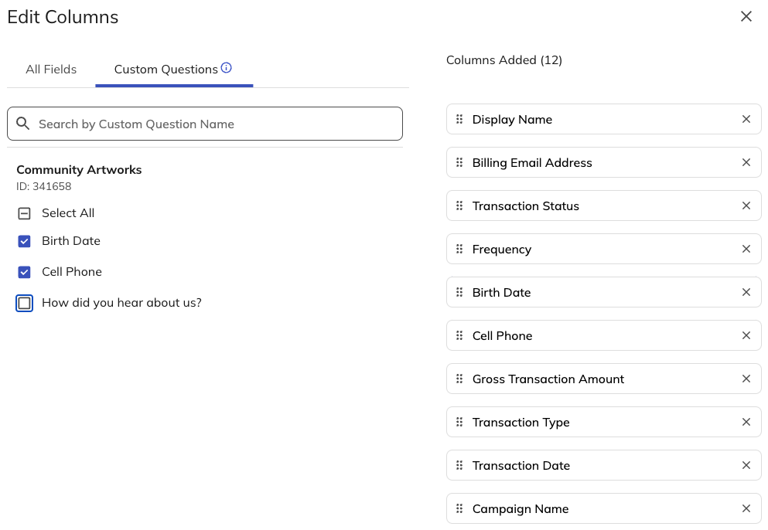768x530 pixels.
Task: Click the Community Artworks heading
Action: [x=79, y=170]
